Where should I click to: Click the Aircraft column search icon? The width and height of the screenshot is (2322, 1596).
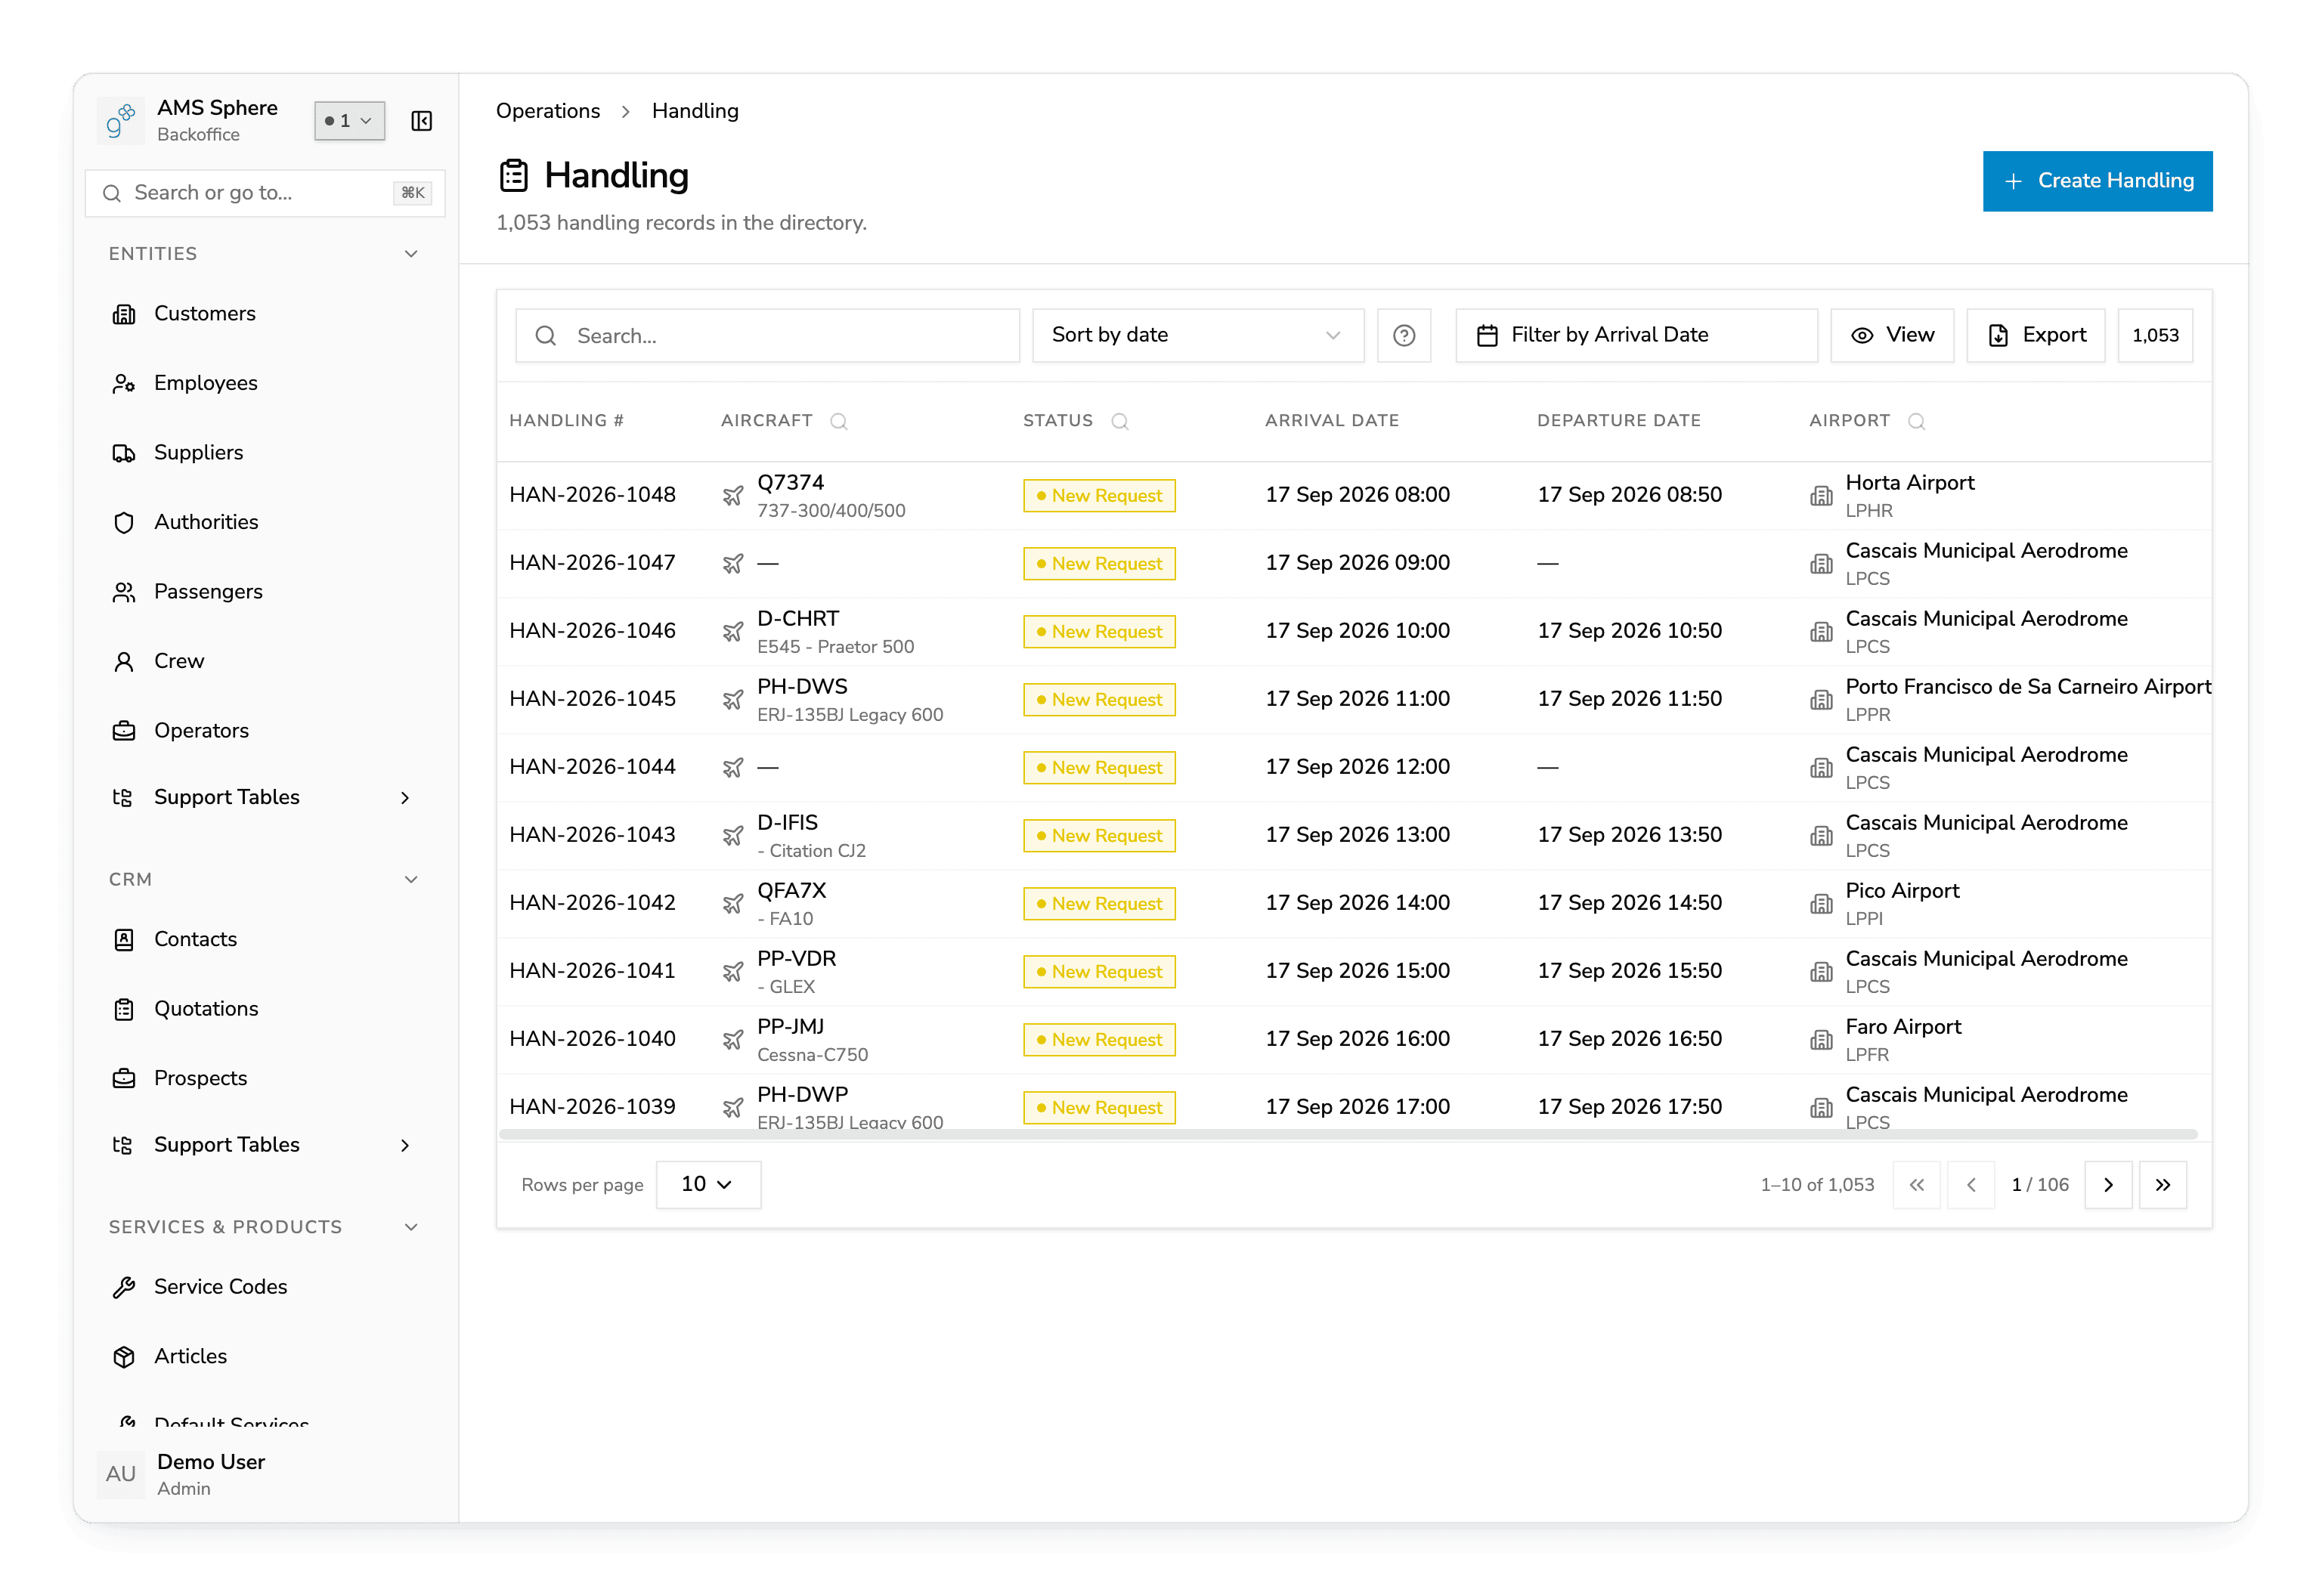[x=838, y=421]
